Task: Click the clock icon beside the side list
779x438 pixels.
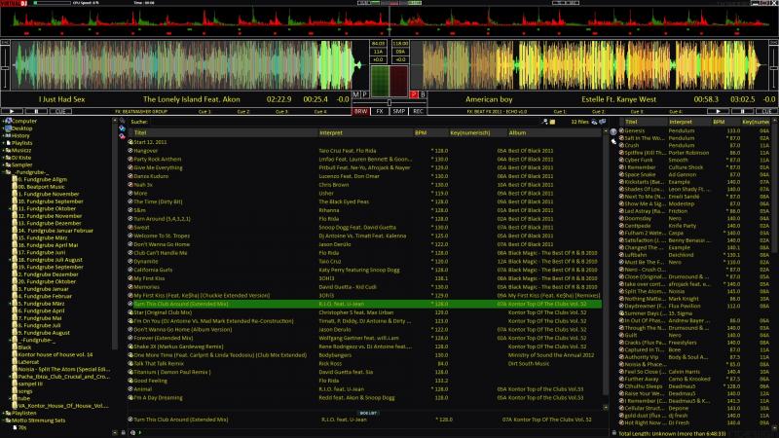Action: click(613, 132)
